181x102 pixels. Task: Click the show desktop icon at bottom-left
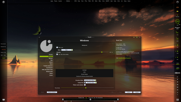(x=4, y=100)
